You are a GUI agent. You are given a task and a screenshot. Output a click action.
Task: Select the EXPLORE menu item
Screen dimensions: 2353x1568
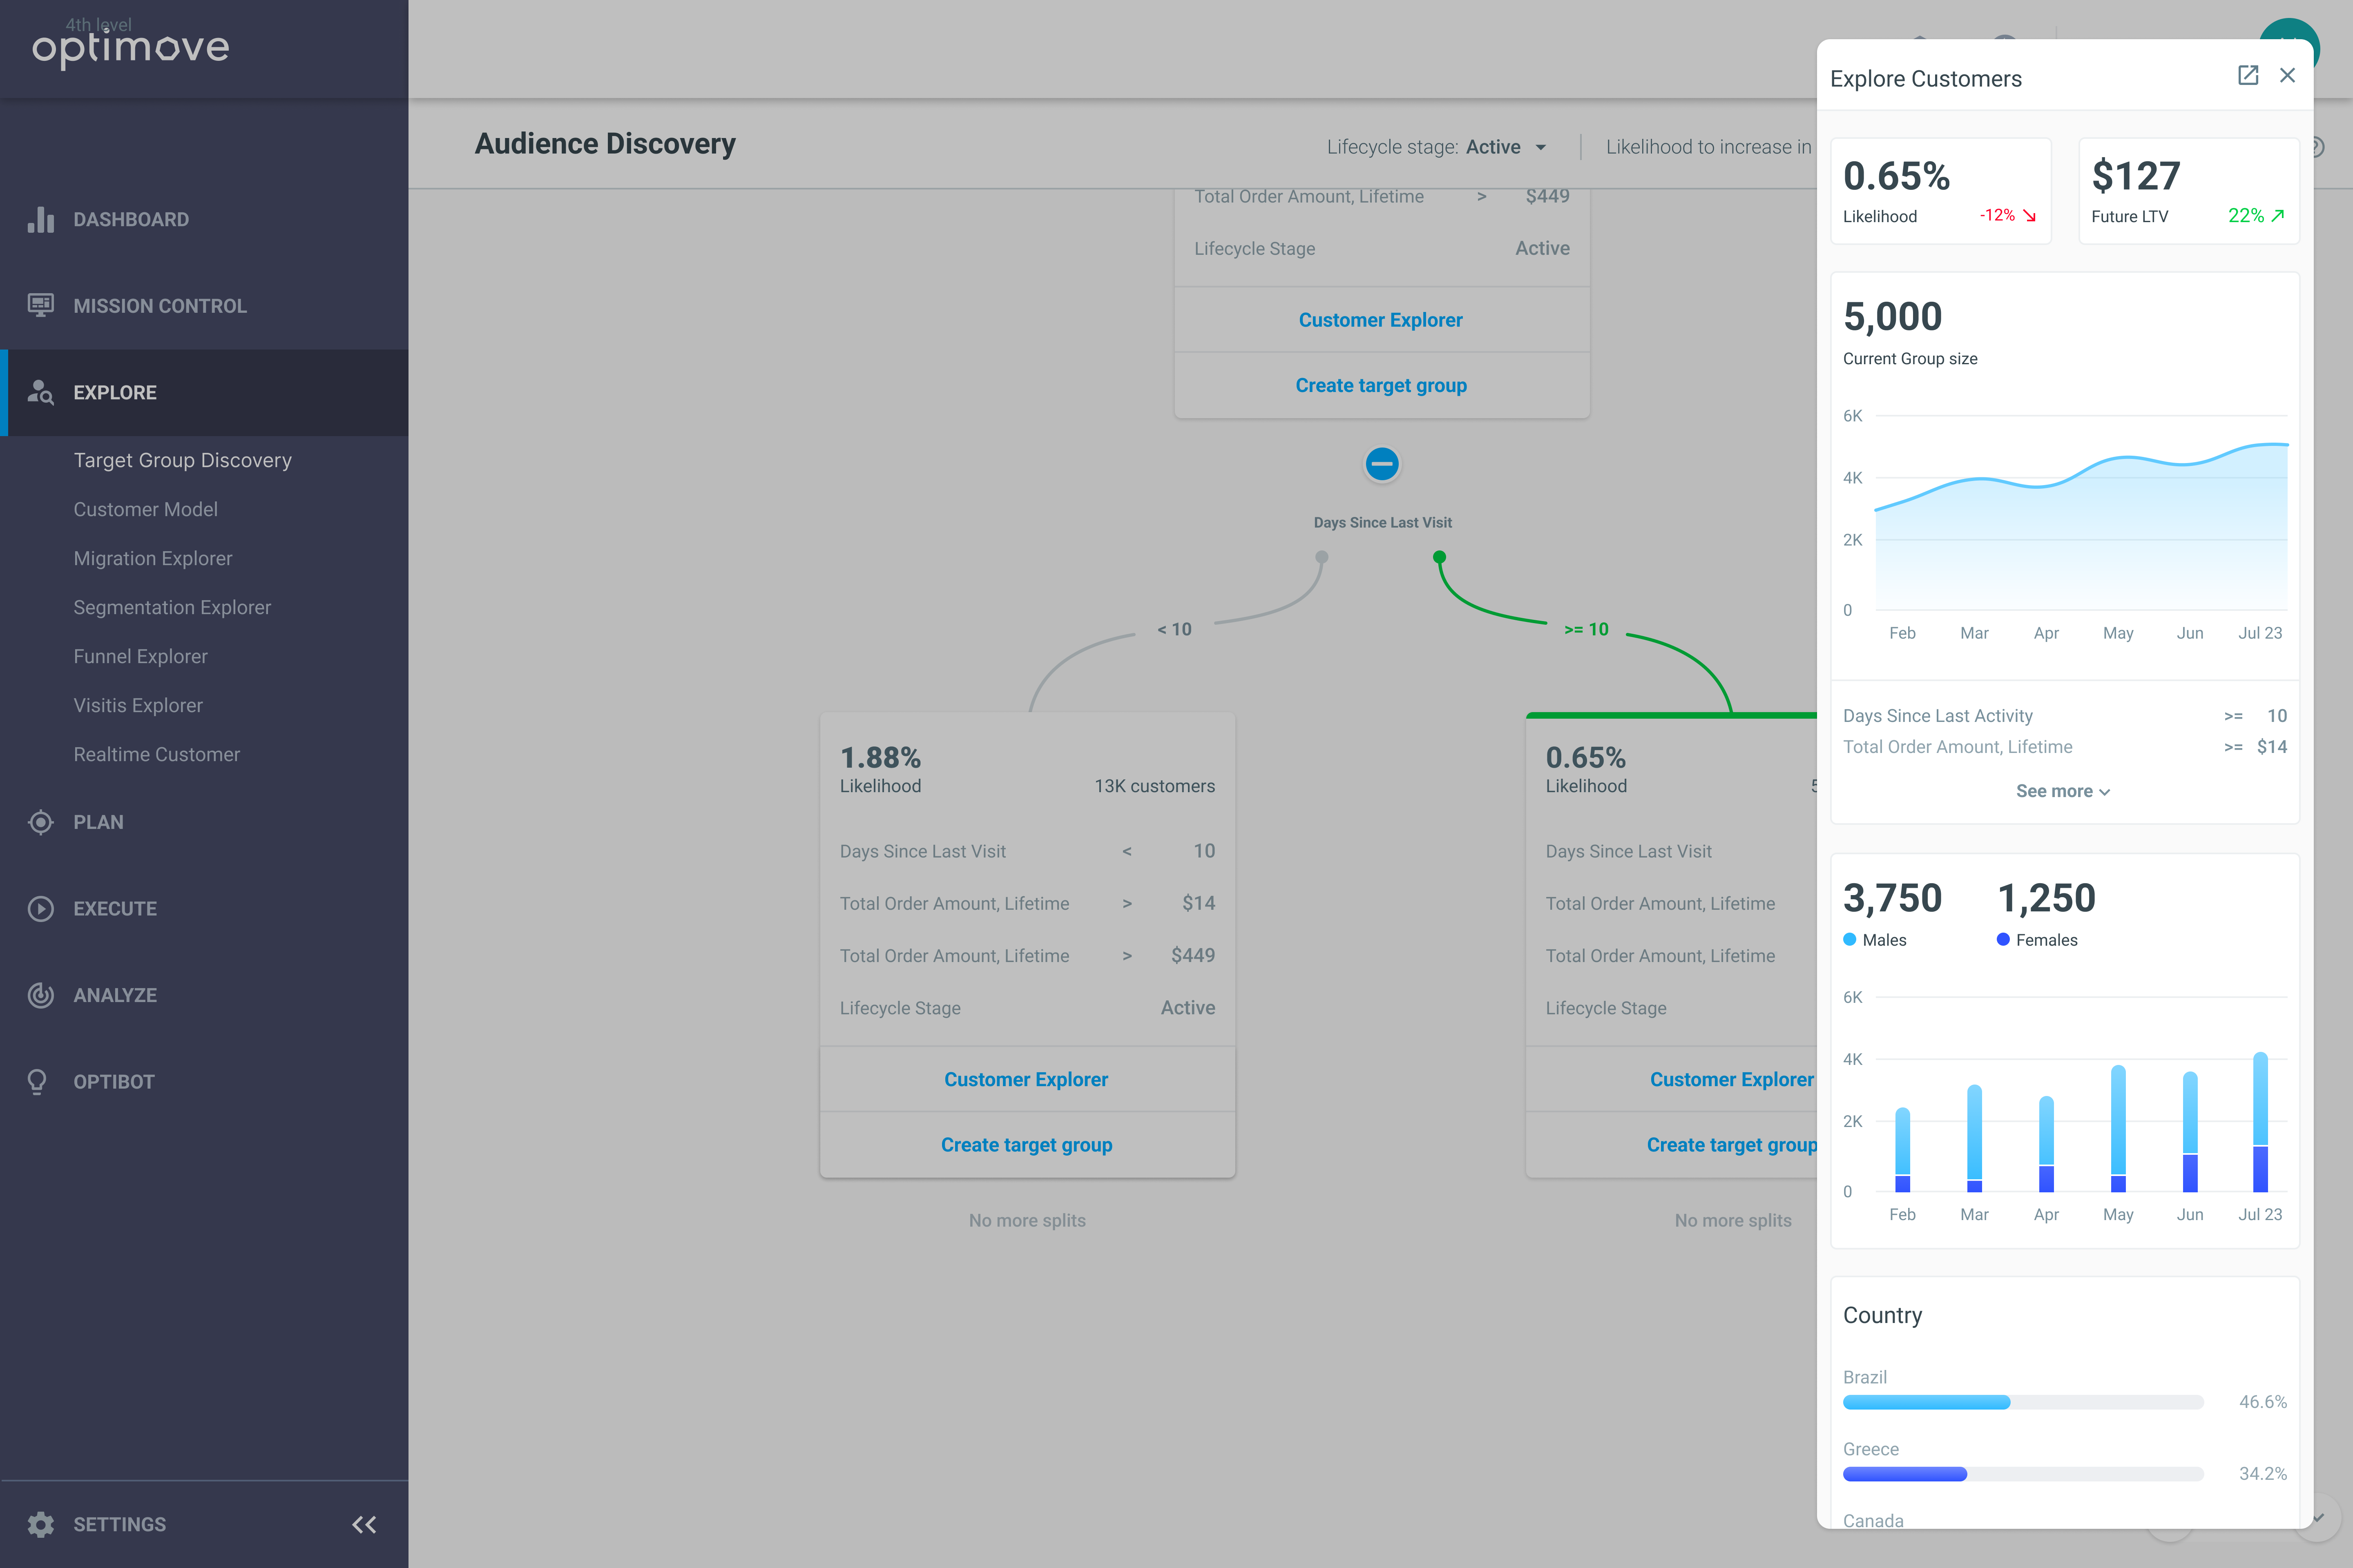[x=204, y=392]
